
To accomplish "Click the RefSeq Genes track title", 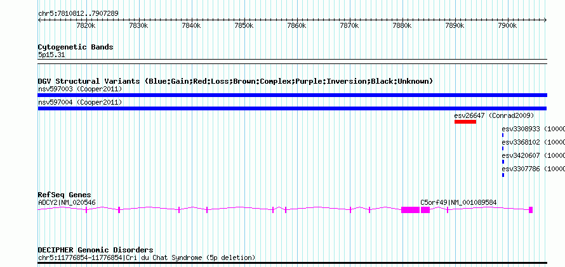I will pyautogui.click(x=65, y=195).
